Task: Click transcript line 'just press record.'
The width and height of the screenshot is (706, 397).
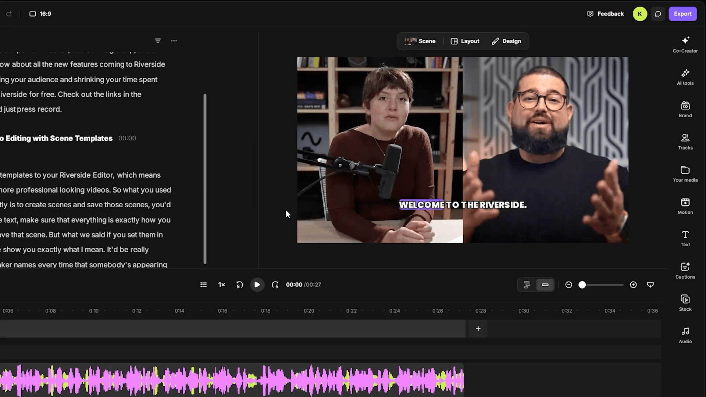Action: coord(33,109)
